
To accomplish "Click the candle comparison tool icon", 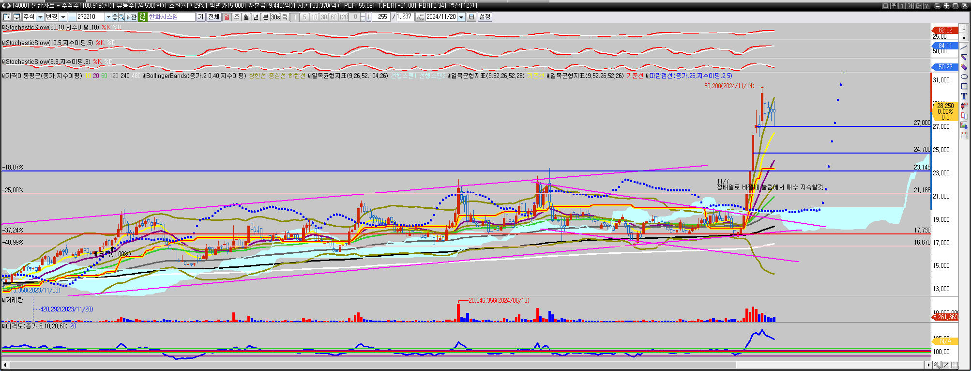I will pos(964,115).
